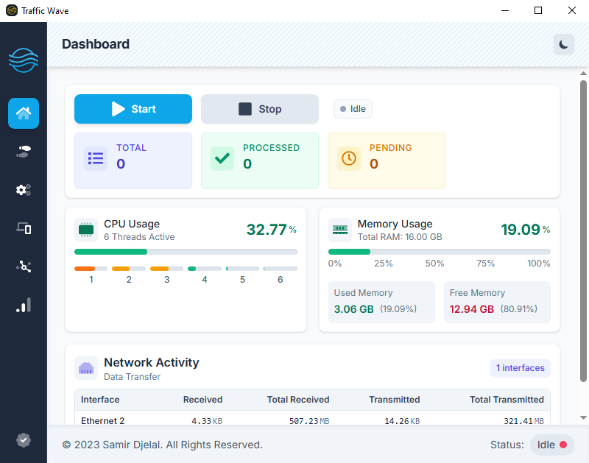Click the scrollbar down arrow
Viewport: 589px width, 463px height.
pyautogui.click(x=583, y=417)
